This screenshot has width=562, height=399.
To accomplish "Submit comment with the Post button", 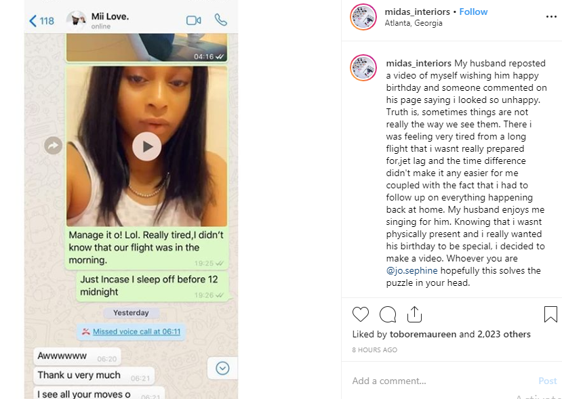I will point(547,381).
